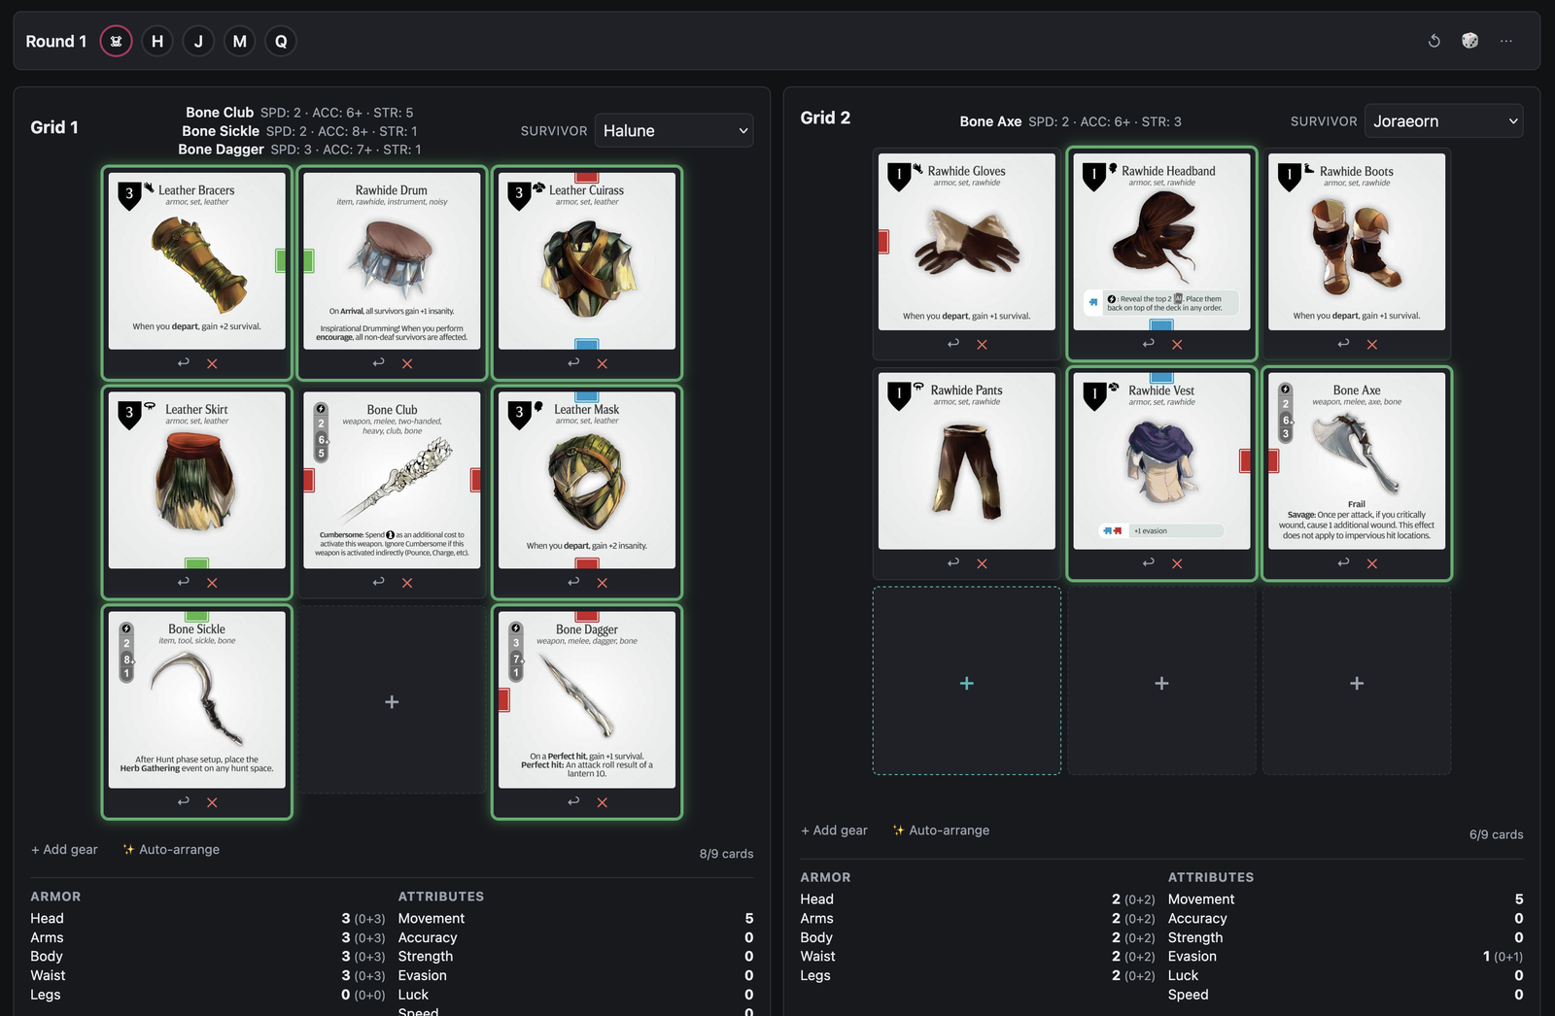1555x1016 pixels.
Task: Open the Joraeorn survivor dropdown in Grid 2
Action: pyautogui.click(x=1443, y=121)
